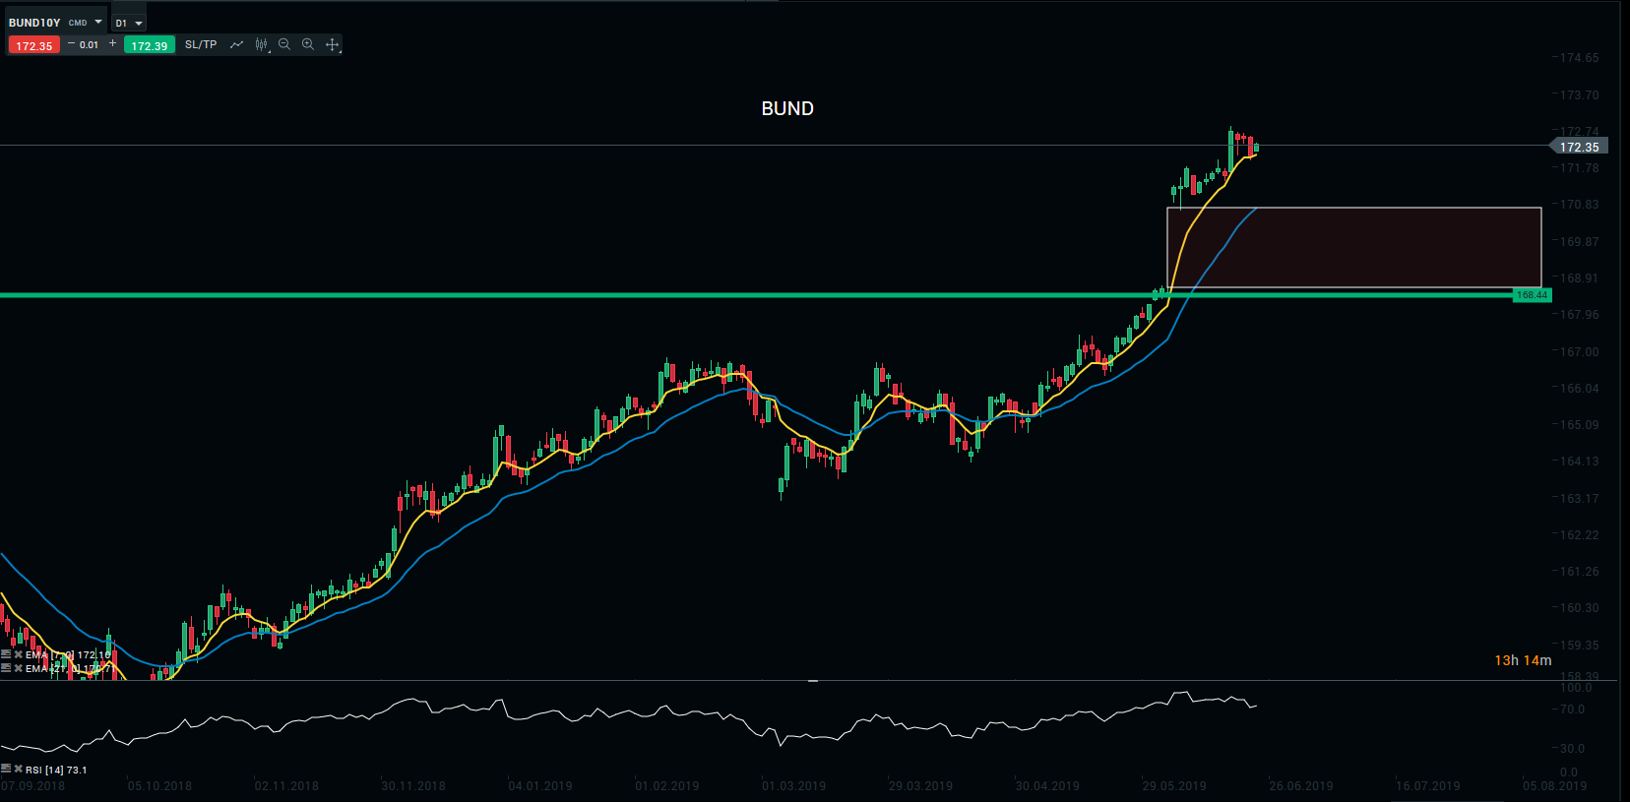Open the BUND10Y symbol dropdown

pos(98,22)
